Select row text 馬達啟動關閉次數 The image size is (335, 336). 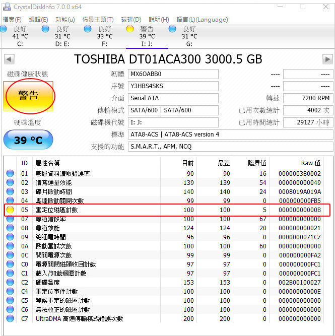coord(59,201)
